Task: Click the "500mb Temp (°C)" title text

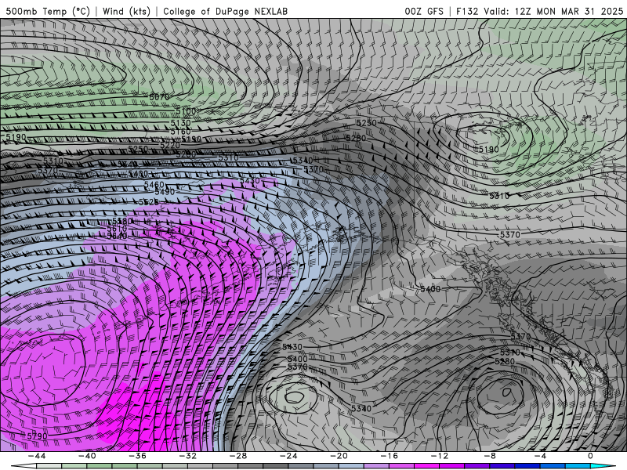Action: pyautogui.click(x=48, y=11)
